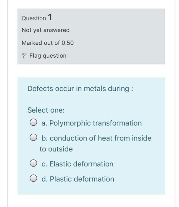179x207 pixels.
Task: Click the 0.50 mark value
Action: (68, 43)
